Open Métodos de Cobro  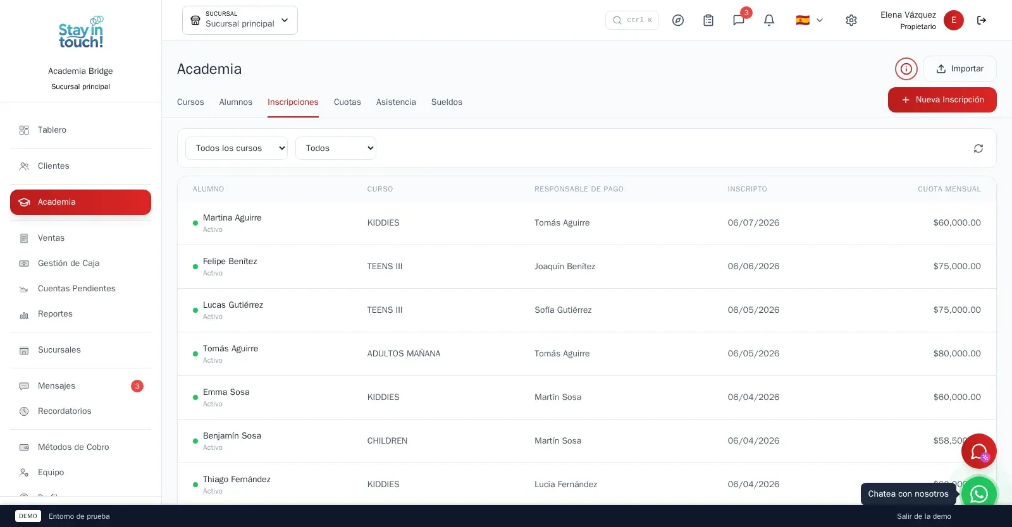[x=81, y=447]
